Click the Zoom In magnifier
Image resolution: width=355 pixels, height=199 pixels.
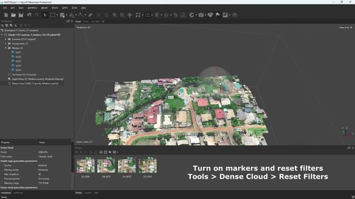[115, 15]
